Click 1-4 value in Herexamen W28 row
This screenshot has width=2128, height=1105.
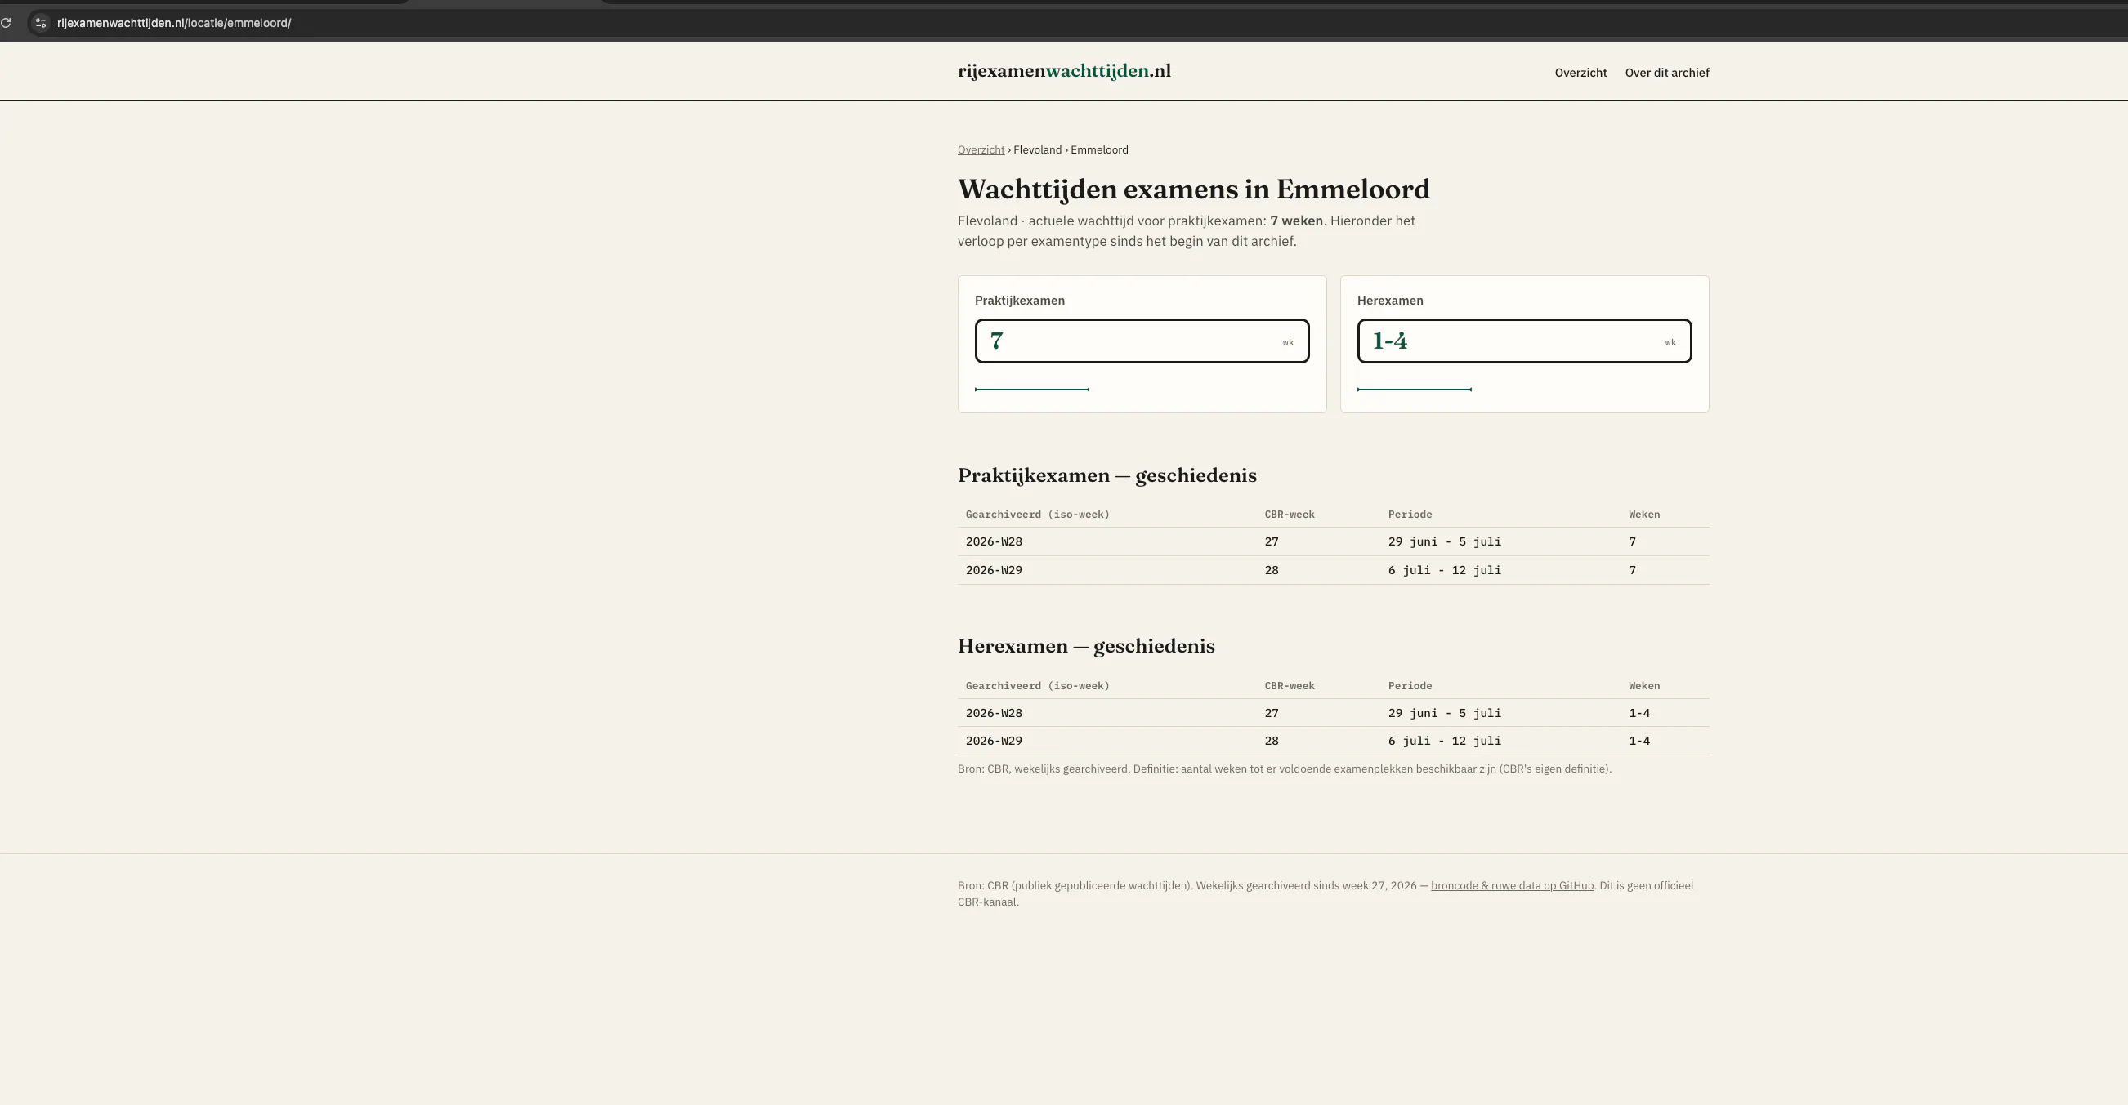(x=1639, y=713)
